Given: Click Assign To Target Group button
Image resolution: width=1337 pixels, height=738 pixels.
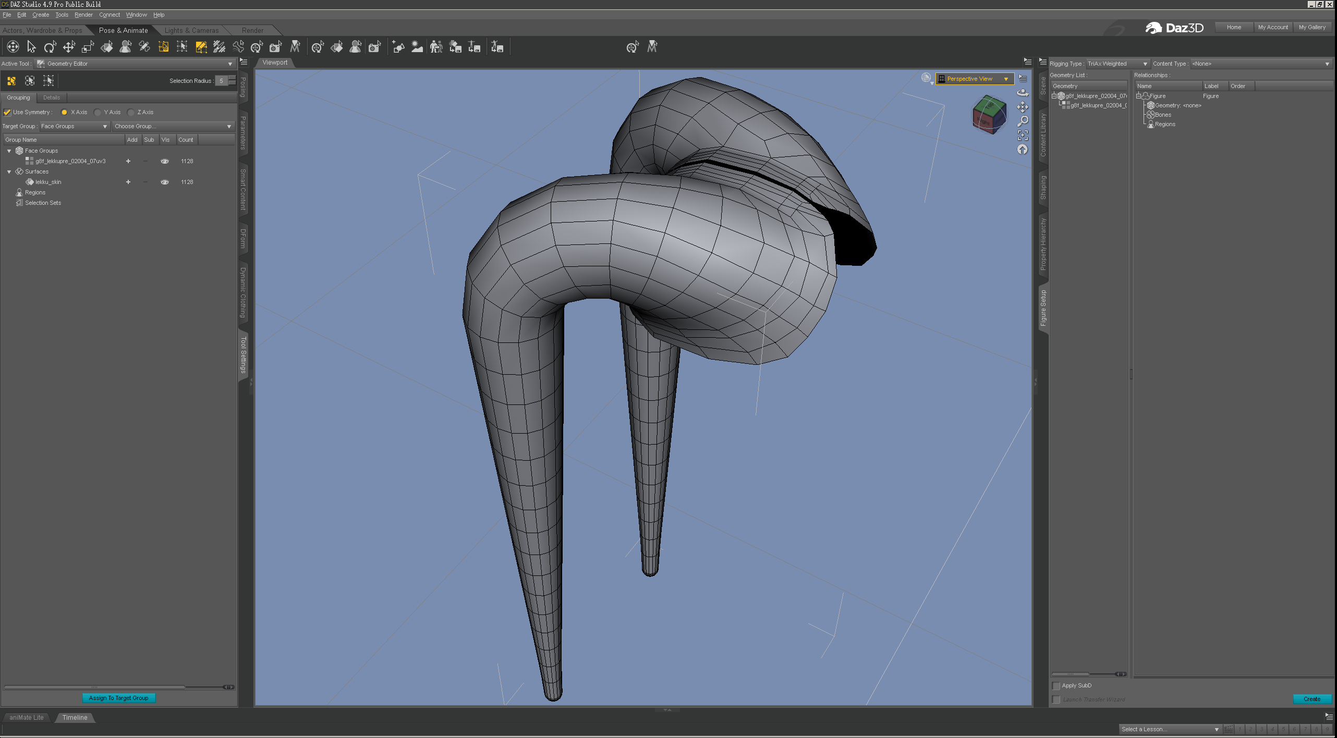Looking at the screenshot, I should tap(119, 698).
